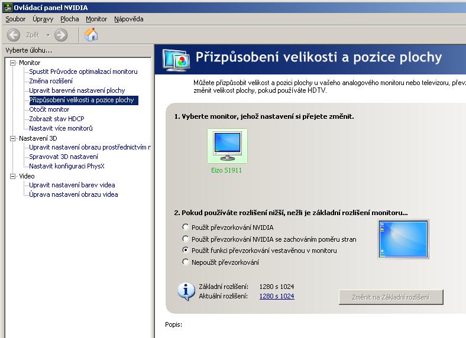The width and height of the screenshot is (466, 338).
Task: Select NVIDIA scaling 'se zachováním poměru stran'
Action: coord(186,239)
